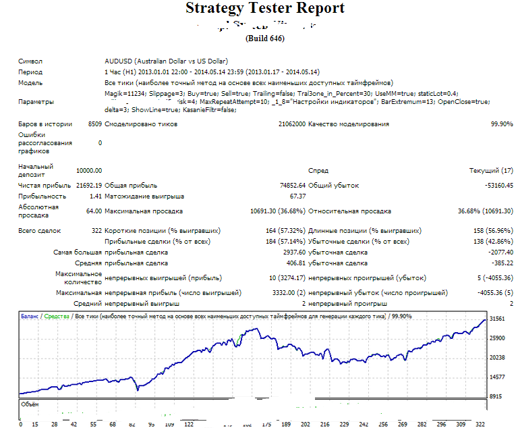Viewport: 518px width, 428px height.
Task: Click the largest profit trade value 2937.60
Action: 294,252
